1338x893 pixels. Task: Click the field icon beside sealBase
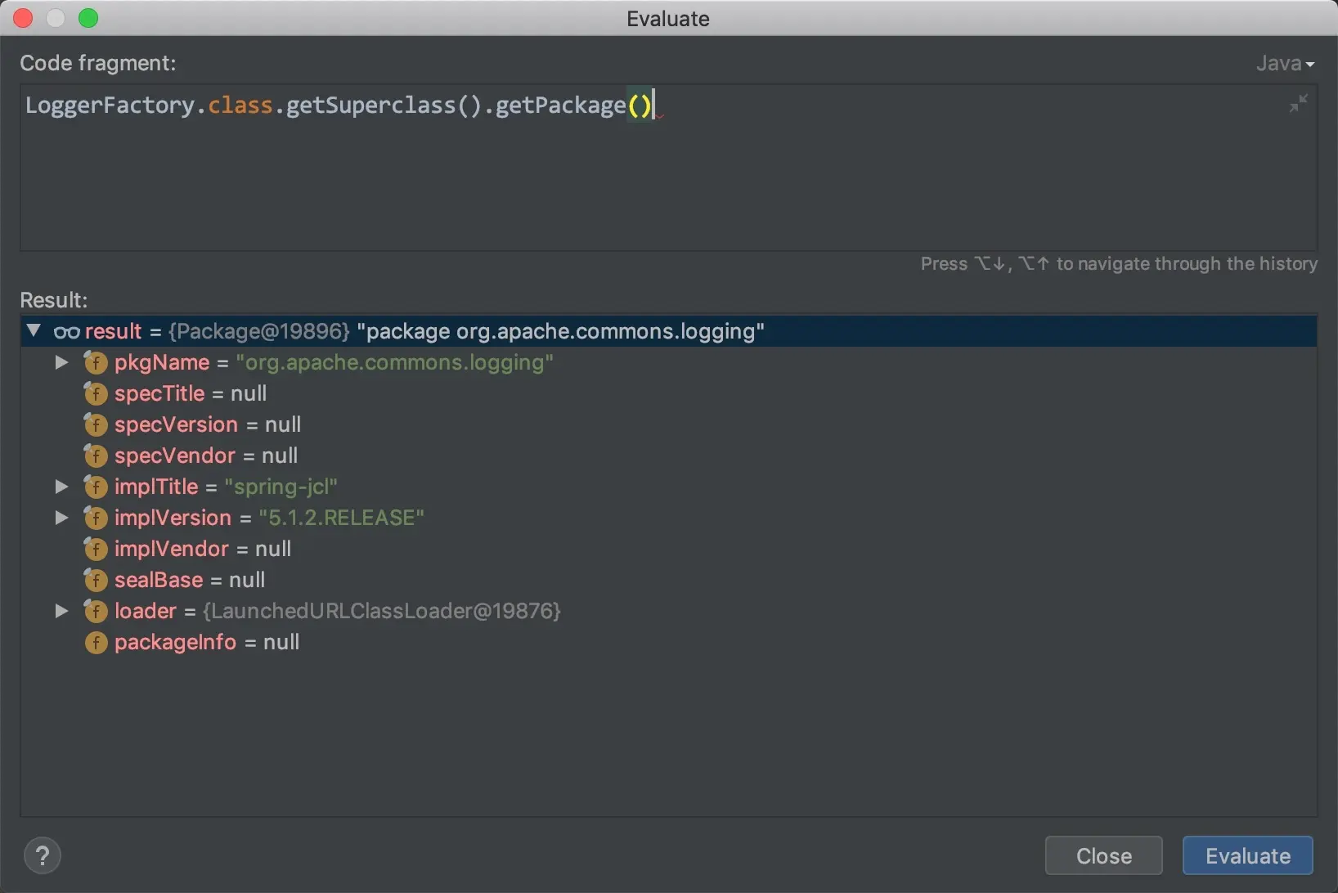[96, 580]
